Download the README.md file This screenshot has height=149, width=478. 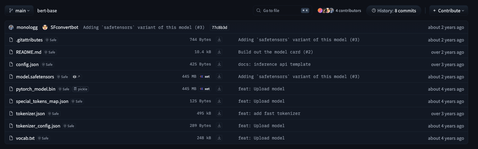(219, 52)
